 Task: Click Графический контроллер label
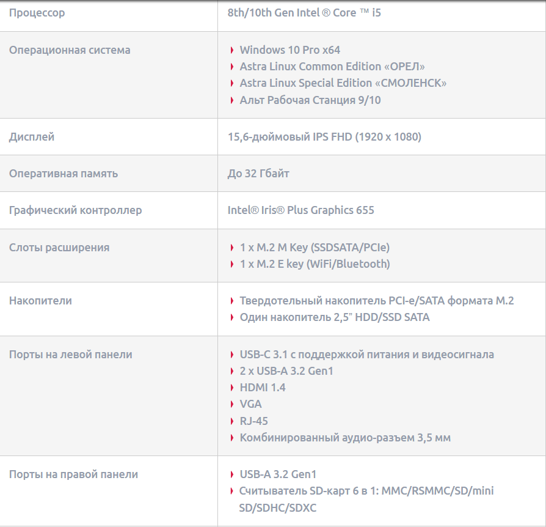[x=75, y=210]
